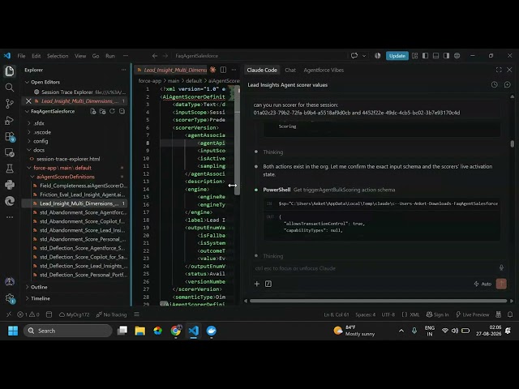Open the Manage settings gear icon
519x389 pixels.
coord(10,298)
